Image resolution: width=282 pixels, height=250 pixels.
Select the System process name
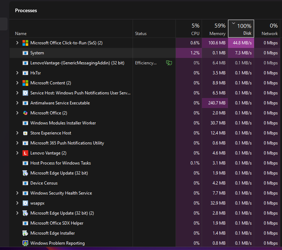point(37,53)
